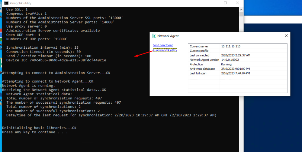Click the klnagchk utility console icon

(x=6, y=3)
